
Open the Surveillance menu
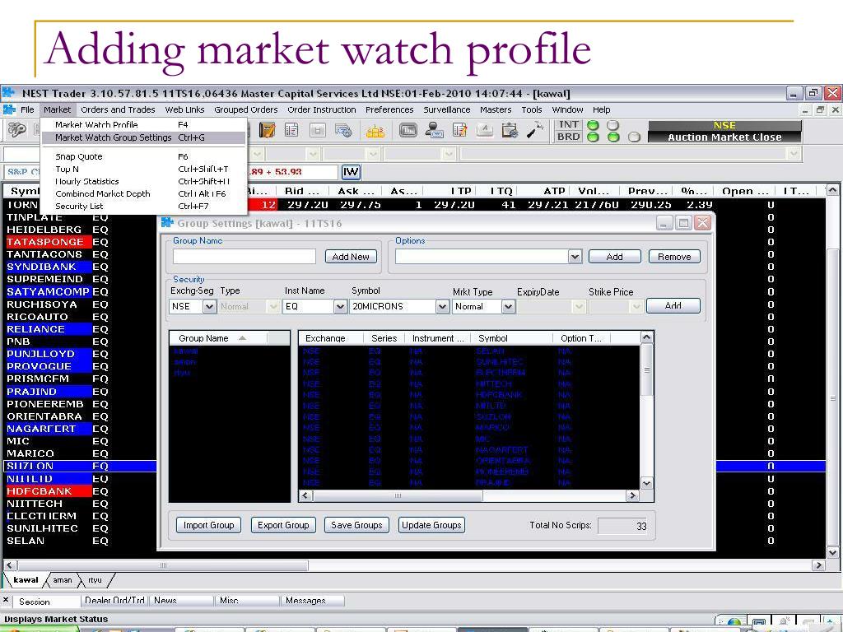(447, 109)
